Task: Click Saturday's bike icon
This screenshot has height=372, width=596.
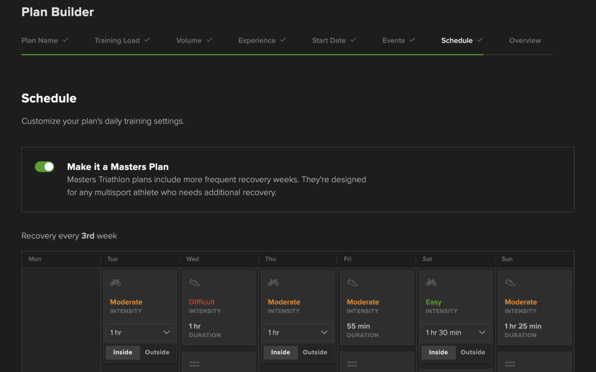Action: 431,282
